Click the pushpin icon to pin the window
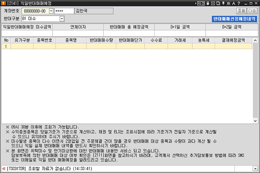Viewport: 260px width, 173px height. point(223,3)
